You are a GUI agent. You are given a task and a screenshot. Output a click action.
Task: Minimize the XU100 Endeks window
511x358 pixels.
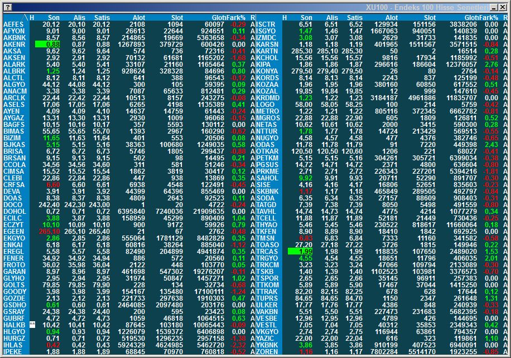coord(494,7)
